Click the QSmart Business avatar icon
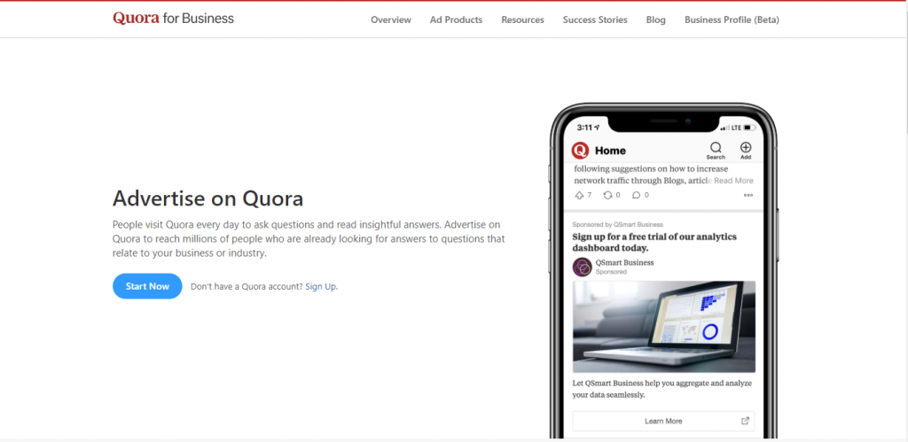This screenshot has height=442, width=908. [x=582, y=267]
